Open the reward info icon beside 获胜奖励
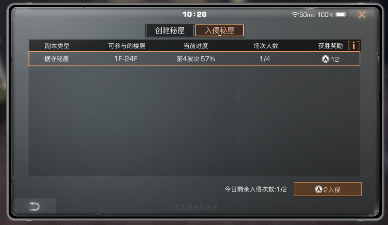Screen dimensions: 388x225 pyautogui.click(x=354, y=46)
